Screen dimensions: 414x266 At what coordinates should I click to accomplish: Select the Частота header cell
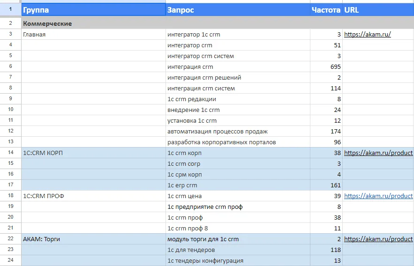coord(326,10)
